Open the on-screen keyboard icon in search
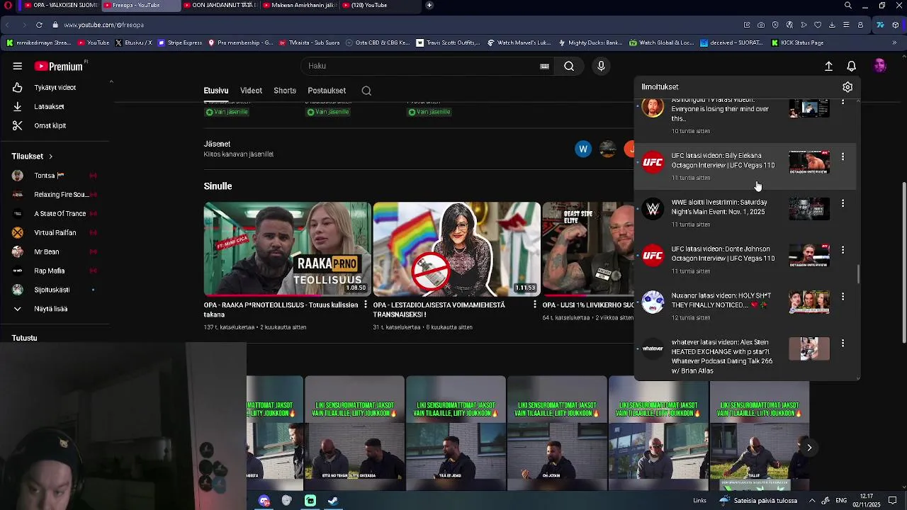The height and width of the screenshot is (510, 907). tap(544, 66)
